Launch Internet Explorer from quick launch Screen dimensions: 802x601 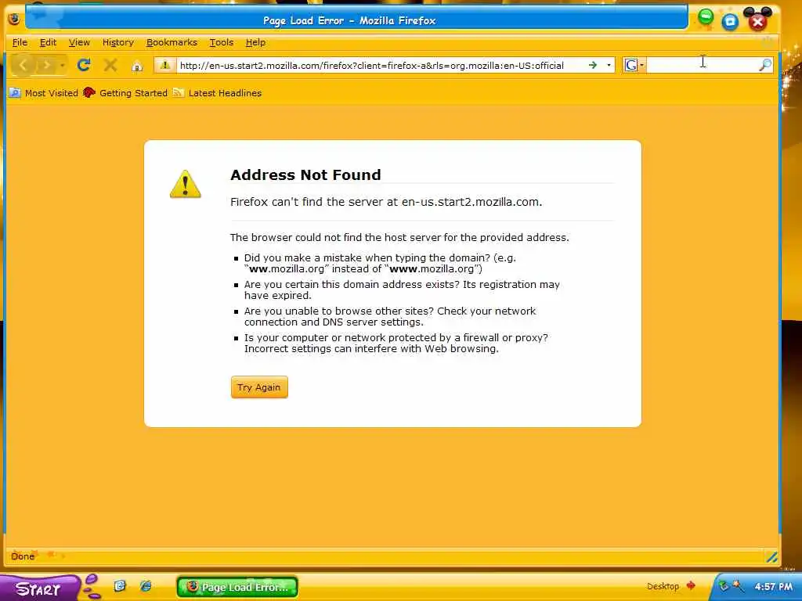146,586
